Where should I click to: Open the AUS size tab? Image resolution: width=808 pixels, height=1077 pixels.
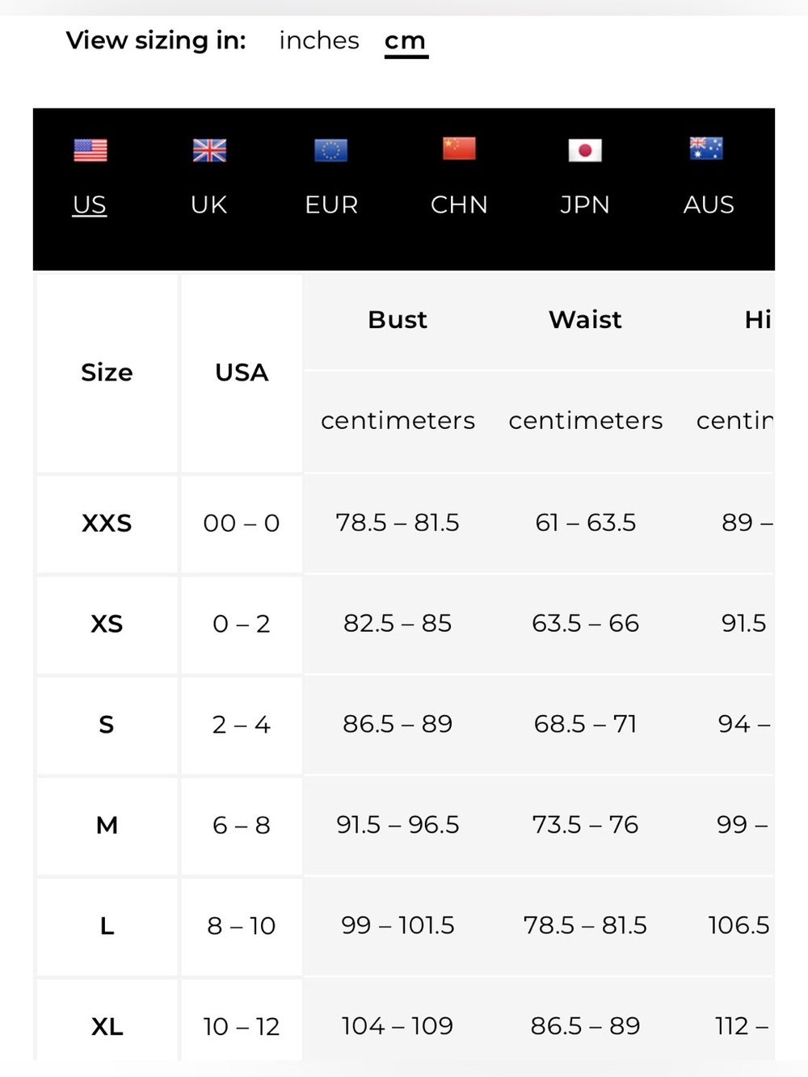click(709, 205)
